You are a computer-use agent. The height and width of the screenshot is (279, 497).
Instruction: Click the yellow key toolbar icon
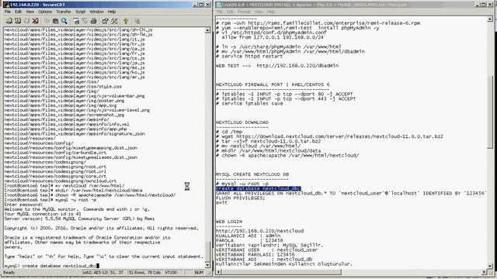pos(126,21)
